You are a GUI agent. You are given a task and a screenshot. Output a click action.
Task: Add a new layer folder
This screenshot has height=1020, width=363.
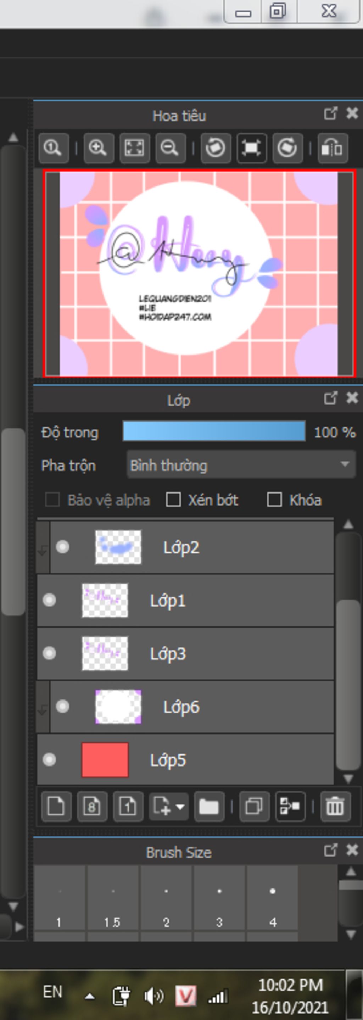(208, 806)
